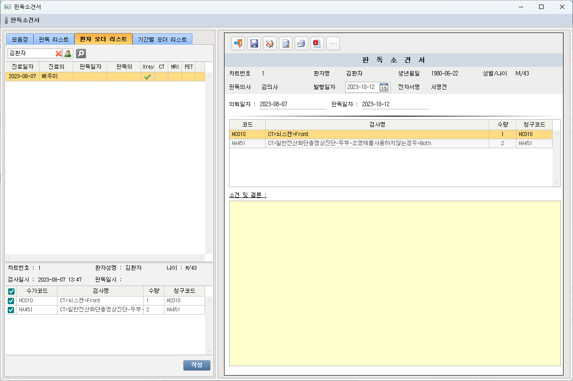Uncheck the HC010 row checkbox

pyautogui.click(x=11, y=301)
